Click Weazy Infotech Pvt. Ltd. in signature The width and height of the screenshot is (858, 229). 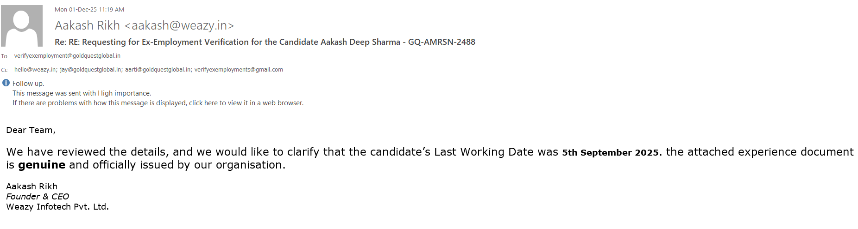[57, 207]
